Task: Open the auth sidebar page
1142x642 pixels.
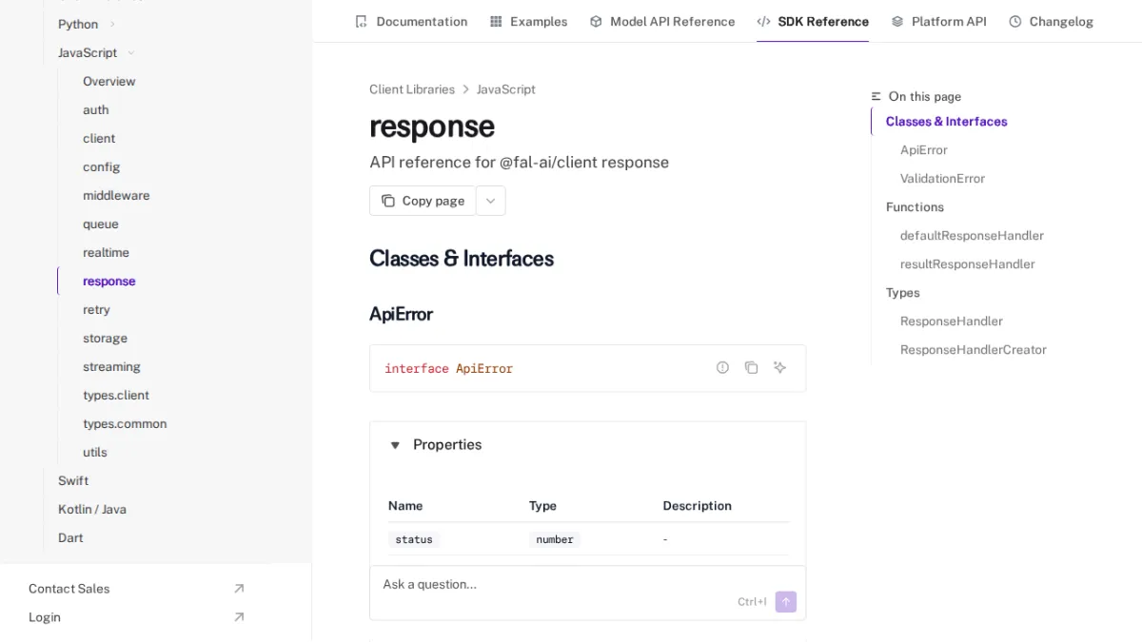Action: point(96,109)
